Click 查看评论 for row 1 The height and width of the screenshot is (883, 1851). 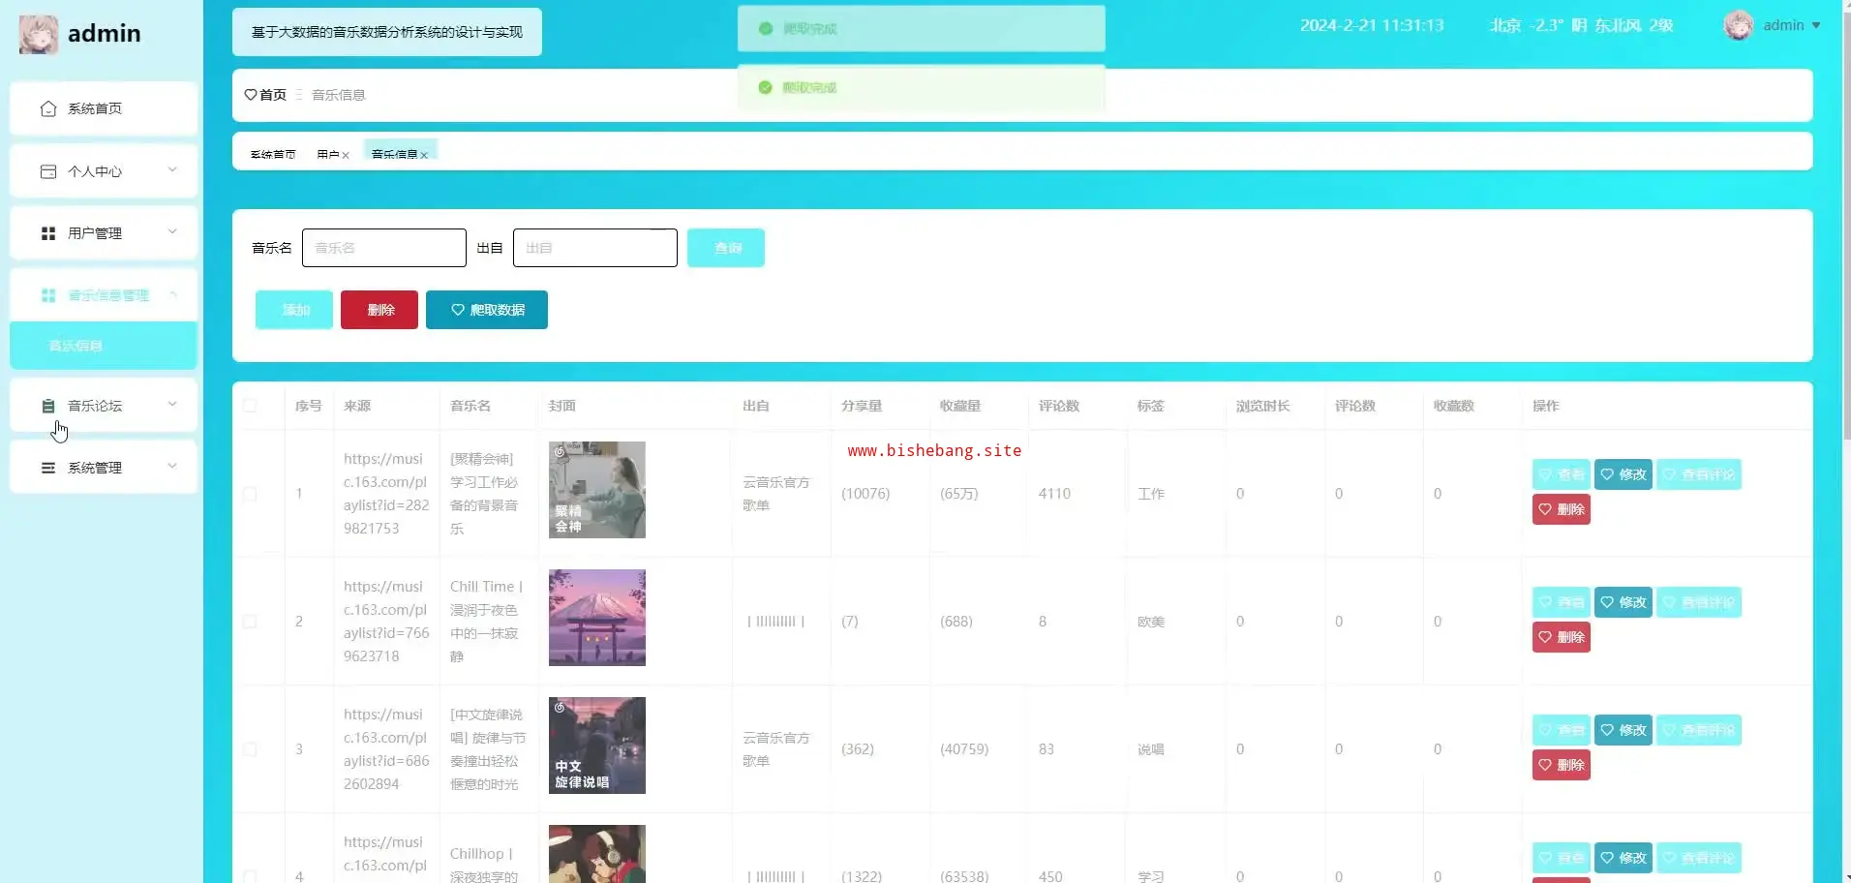[1699, 474]
